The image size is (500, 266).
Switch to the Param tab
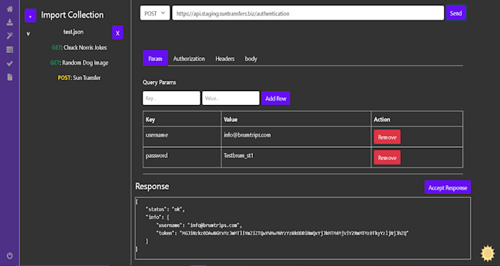click(x=155, y=58)
